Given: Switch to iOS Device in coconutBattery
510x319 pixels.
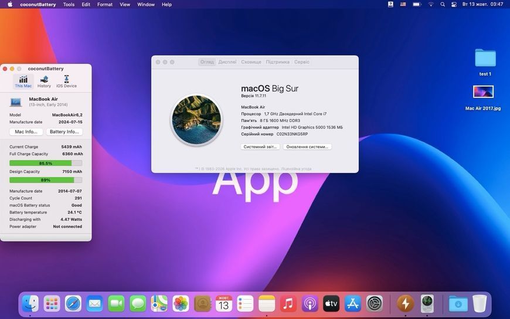Looking at the screenshot, I should pyautogui.click(x=66, y=82).
